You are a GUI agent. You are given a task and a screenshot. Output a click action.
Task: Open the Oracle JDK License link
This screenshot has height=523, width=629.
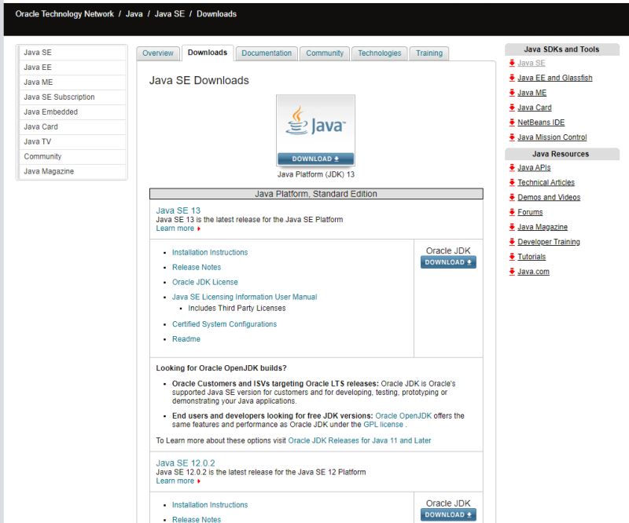click(x=204, y=282)
